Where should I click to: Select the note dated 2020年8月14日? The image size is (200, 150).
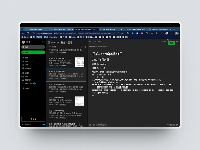click(x=66, y=75)
